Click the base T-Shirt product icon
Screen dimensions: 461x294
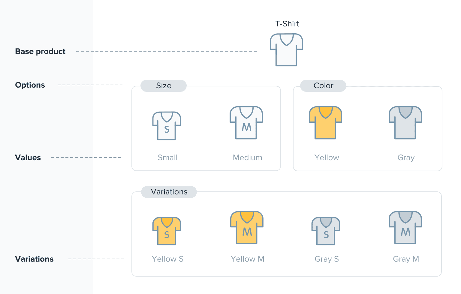286,50
